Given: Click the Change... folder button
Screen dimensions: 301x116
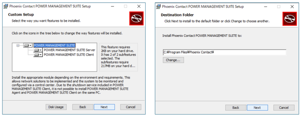Looking at the screenshot, I should pos(173,60).
